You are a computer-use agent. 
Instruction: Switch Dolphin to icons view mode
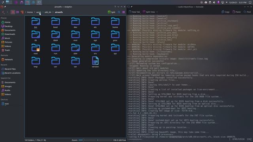click(x=13, y=12)
